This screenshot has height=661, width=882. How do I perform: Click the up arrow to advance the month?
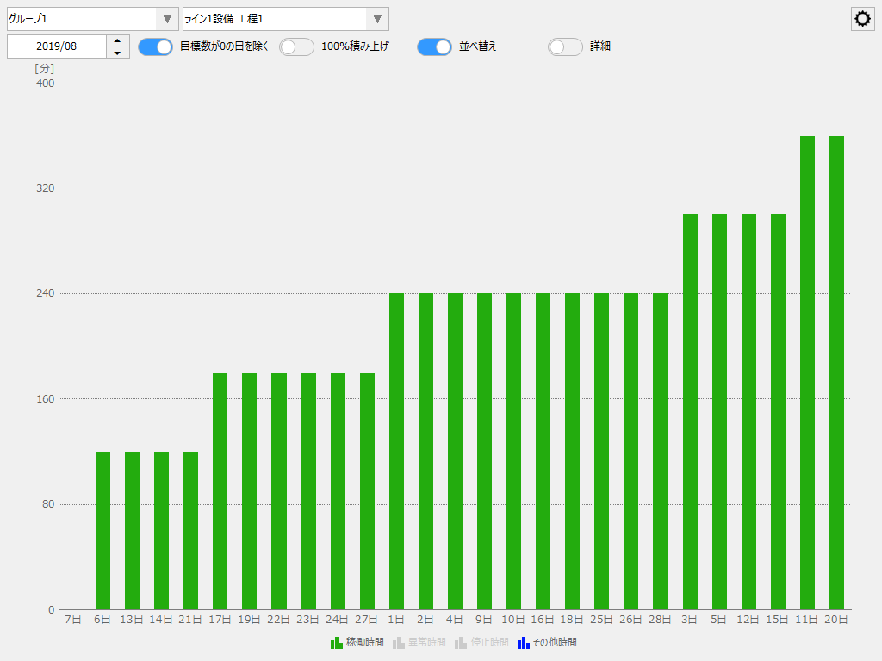[x=117, y=41]
